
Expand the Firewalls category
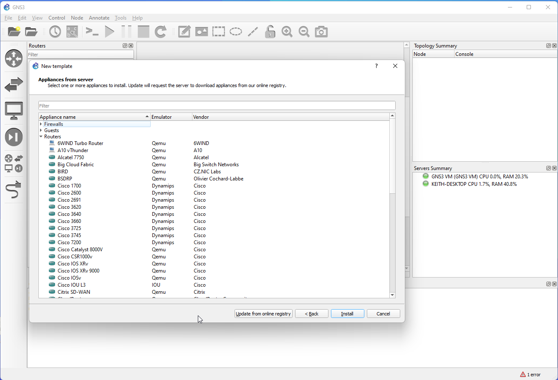(x=40, y=124)
